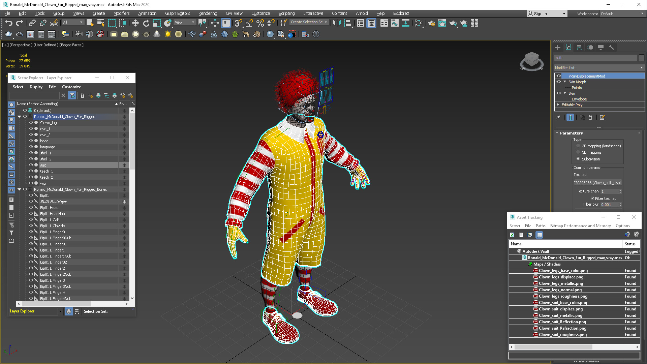Click the Create Selection Set field
The height and width of the screenshot is (364, 647).
(309, 22)
